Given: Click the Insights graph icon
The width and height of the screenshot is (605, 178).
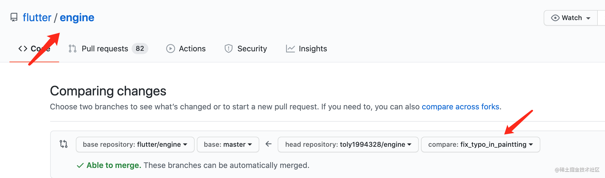Looking at the screenshot, I should pos(290,49).
